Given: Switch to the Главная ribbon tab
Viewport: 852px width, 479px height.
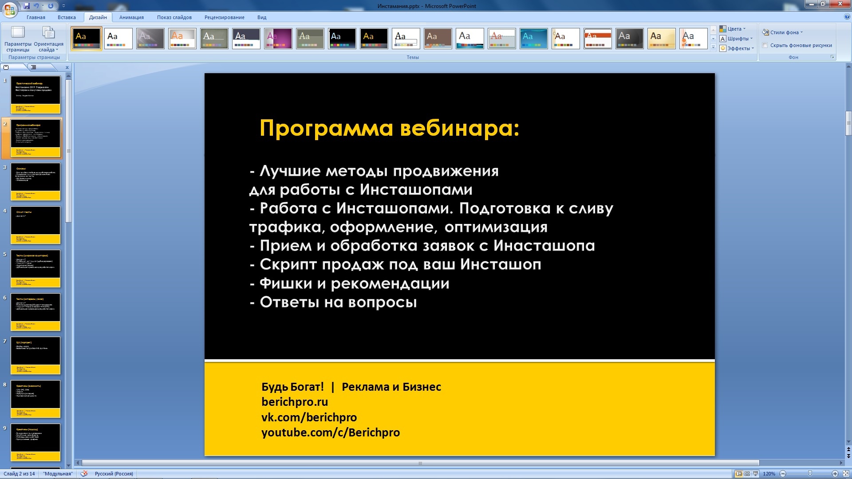Looking at the screenshot, I should [x=36, y=17].
